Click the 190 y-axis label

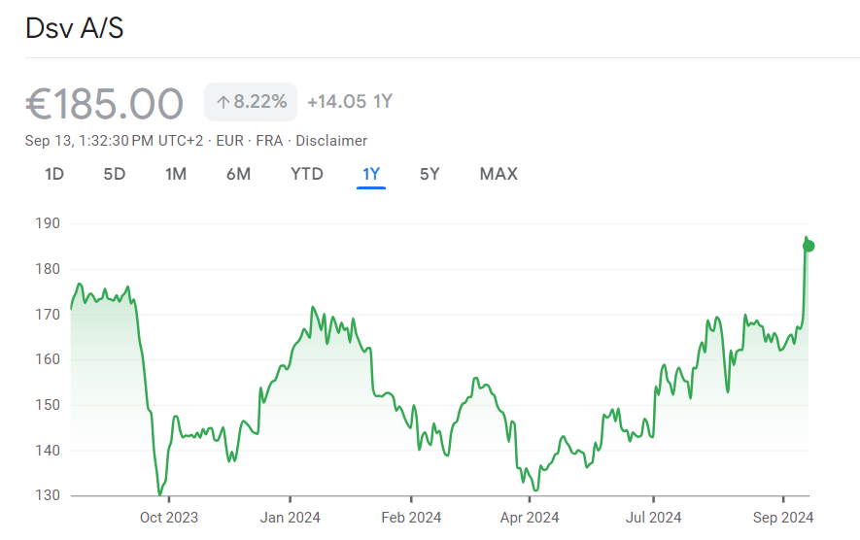pyautogui.click(x=48, y=223)
